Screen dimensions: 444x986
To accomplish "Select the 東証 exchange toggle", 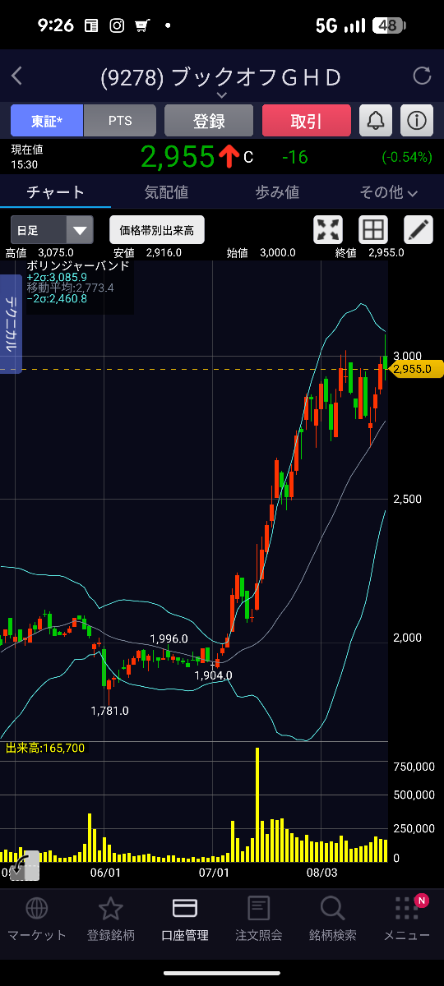I will click(47, 121).
